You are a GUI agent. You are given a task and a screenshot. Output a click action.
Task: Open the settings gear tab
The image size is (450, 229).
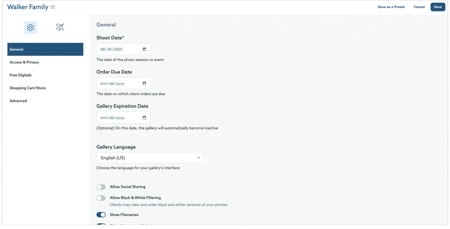coord(30,28)
